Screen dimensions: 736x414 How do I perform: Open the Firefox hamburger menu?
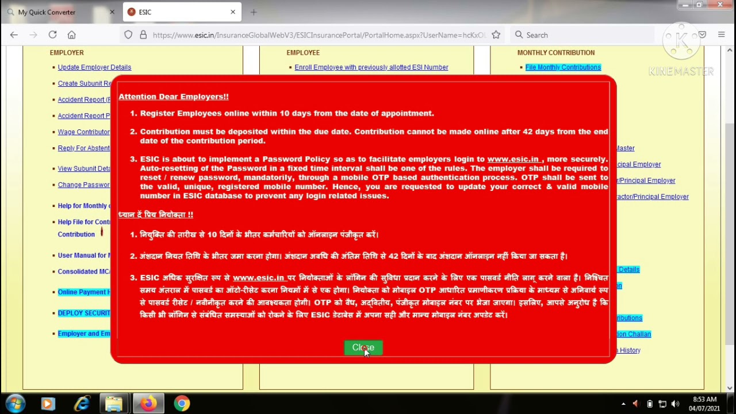(x=721, y=35)
